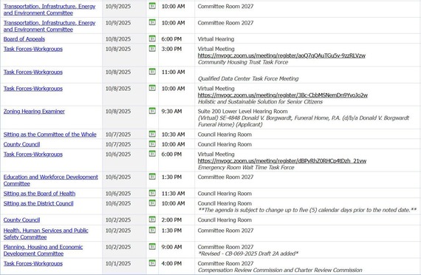Open Board of Appeals link
The width and height of the screenshot is (421, 275).
[24, 39]
